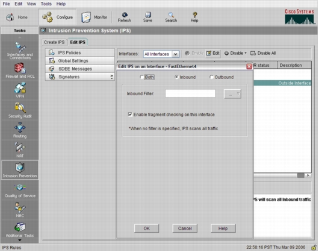
Task: Click the Edit button in IPS toolbar
Action: [213, 53]
